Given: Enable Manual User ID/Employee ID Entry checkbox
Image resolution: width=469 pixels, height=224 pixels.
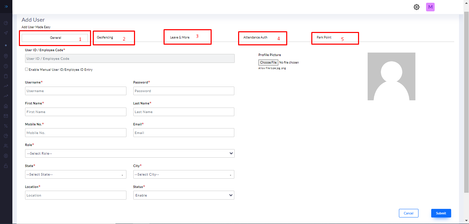Looking at the screenshot, I should (27, 69).
